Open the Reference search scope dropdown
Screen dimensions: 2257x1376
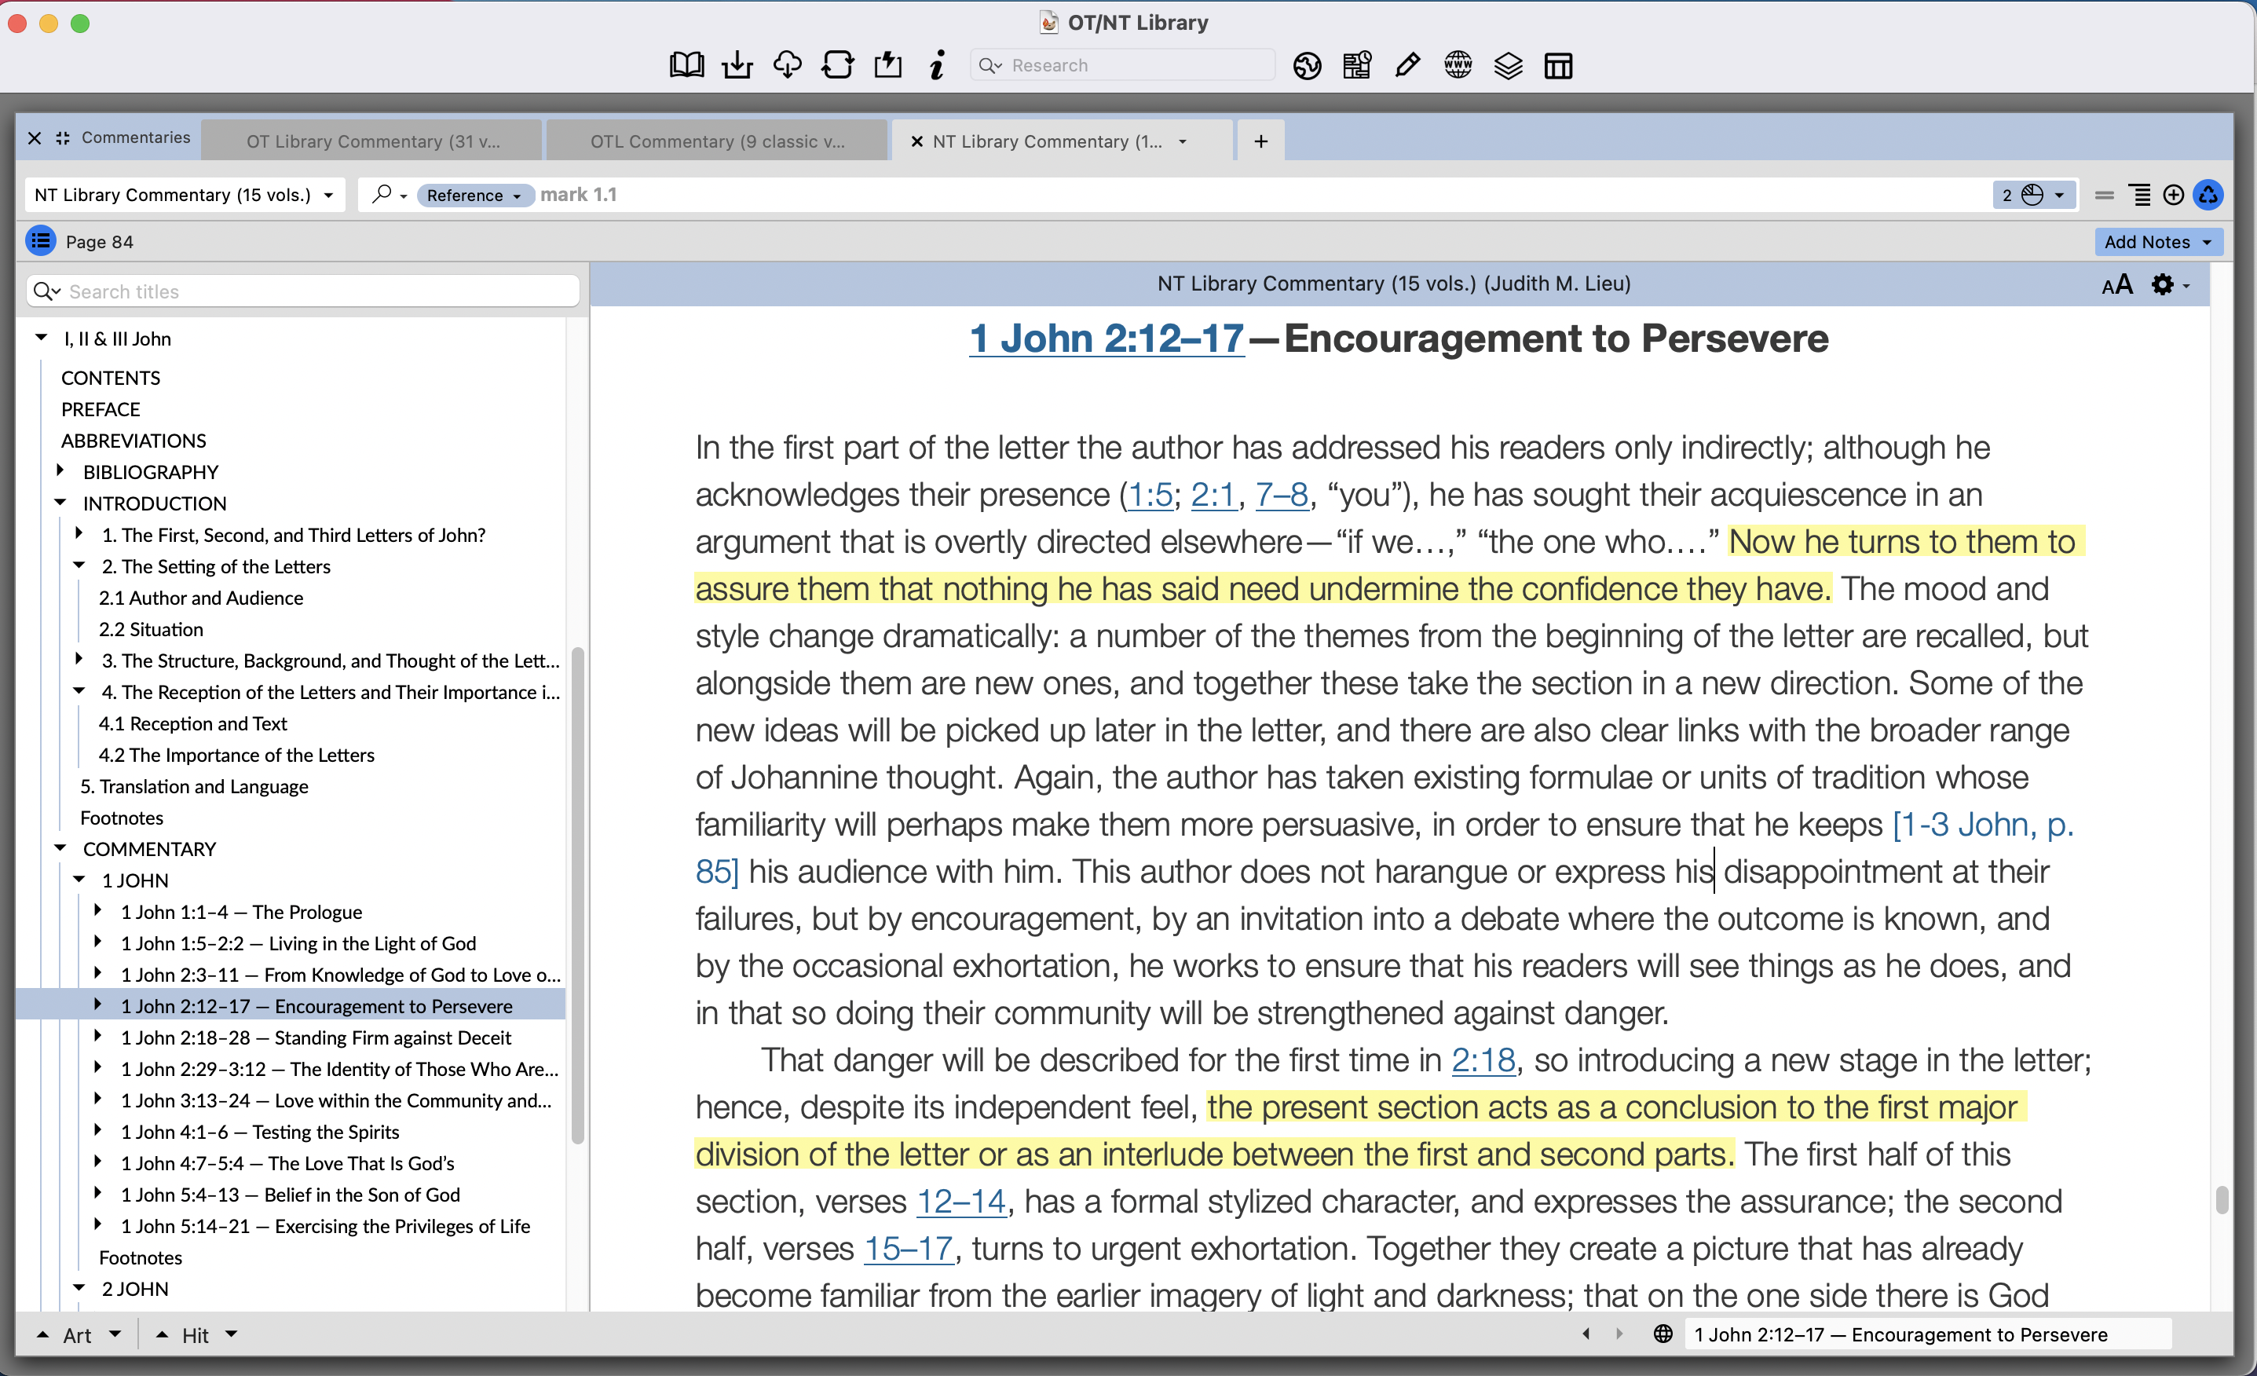click(x=474, y=194)
